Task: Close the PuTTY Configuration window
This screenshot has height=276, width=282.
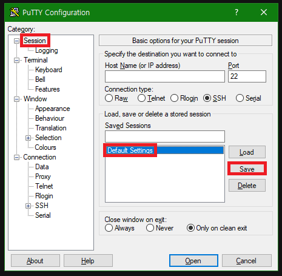Action: pyautogui.click(x=264, y=12)
